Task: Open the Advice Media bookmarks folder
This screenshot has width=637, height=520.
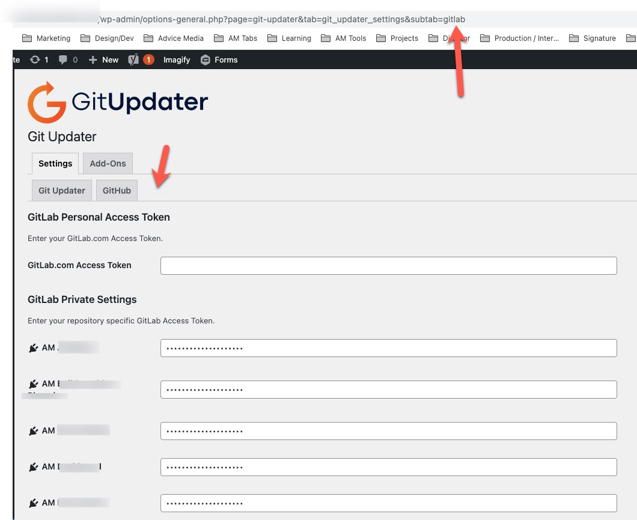Action: coord(174,38)
